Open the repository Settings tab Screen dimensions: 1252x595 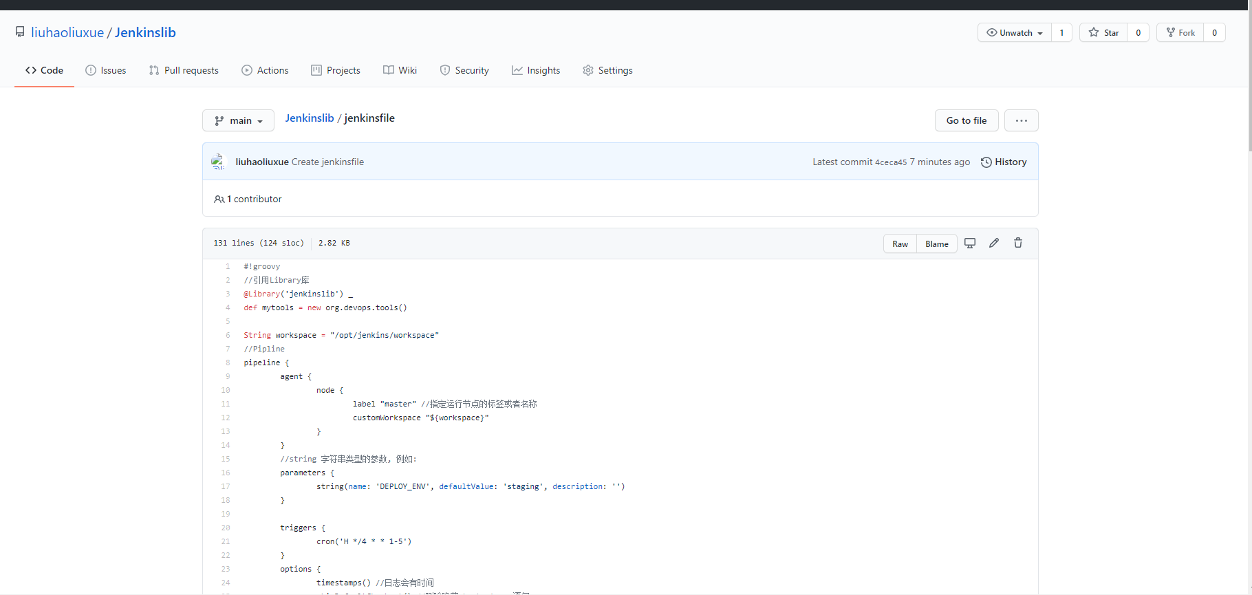coord(607,70)
